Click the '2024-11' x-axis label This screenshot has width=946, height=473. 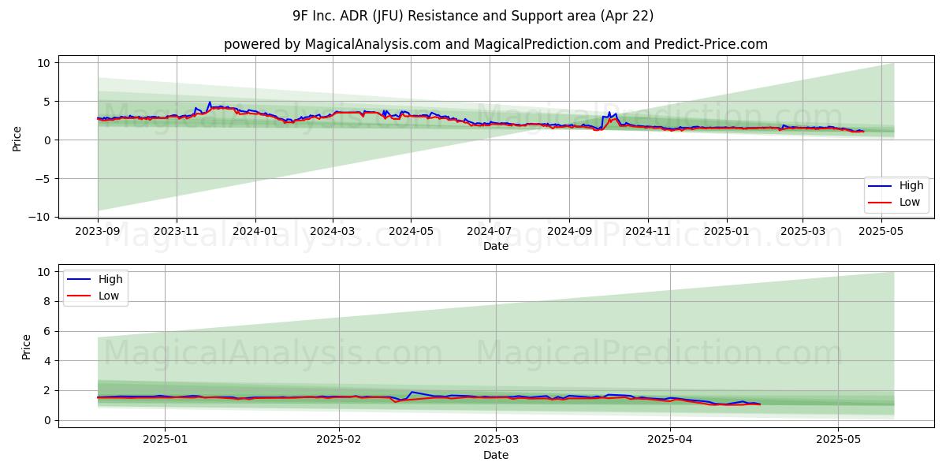click(648, 232)
